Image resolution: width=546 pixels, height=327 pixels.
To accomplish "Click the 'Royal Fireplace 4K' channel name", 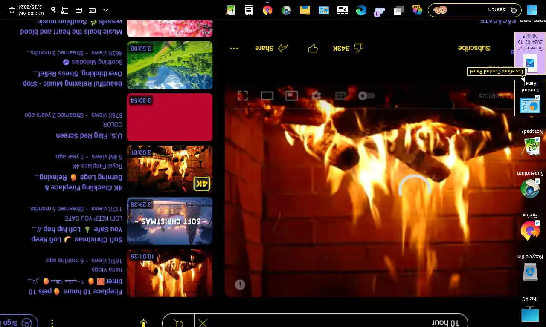I will point(97,166).
